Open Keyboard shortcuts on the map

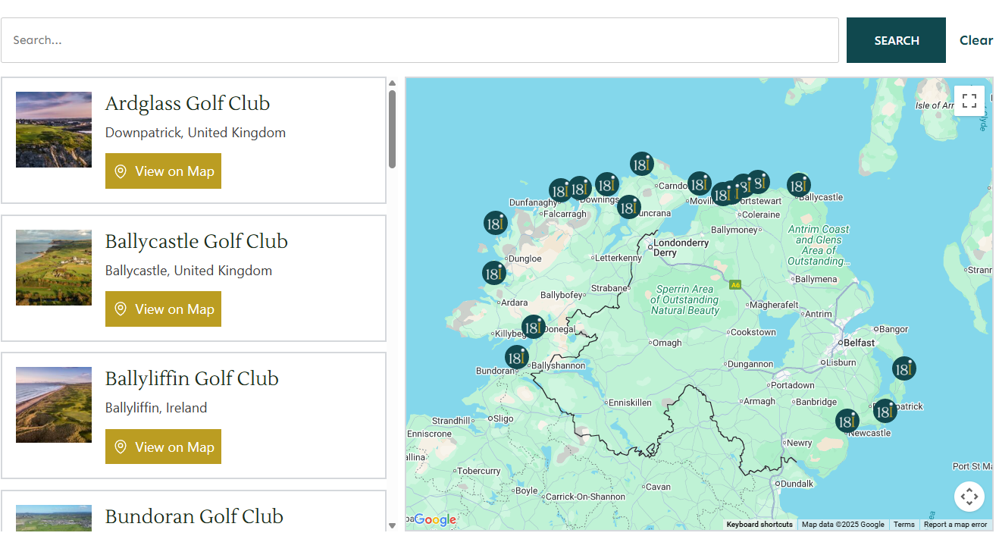click(x=759, y=525)
